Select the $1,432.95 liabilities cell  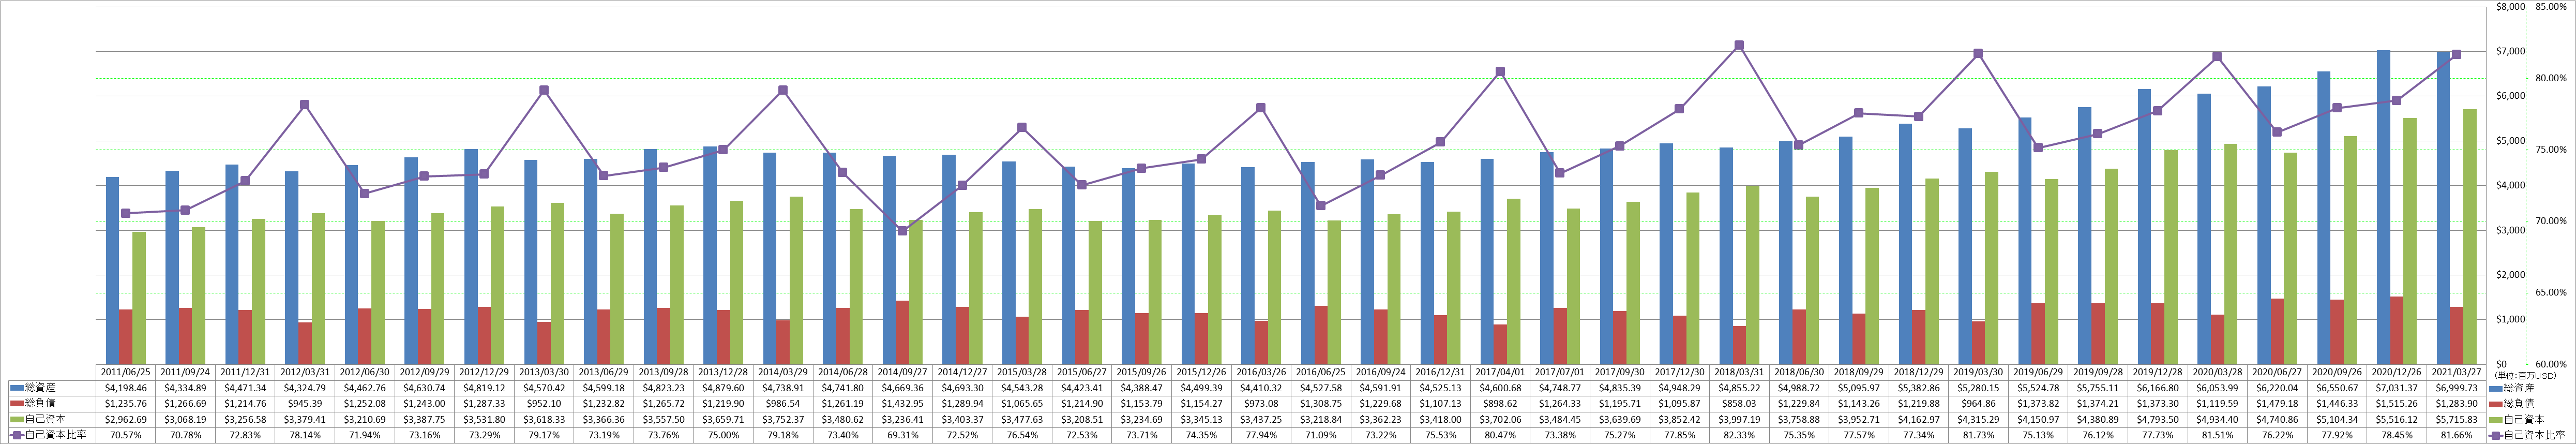tap(903, 403)
